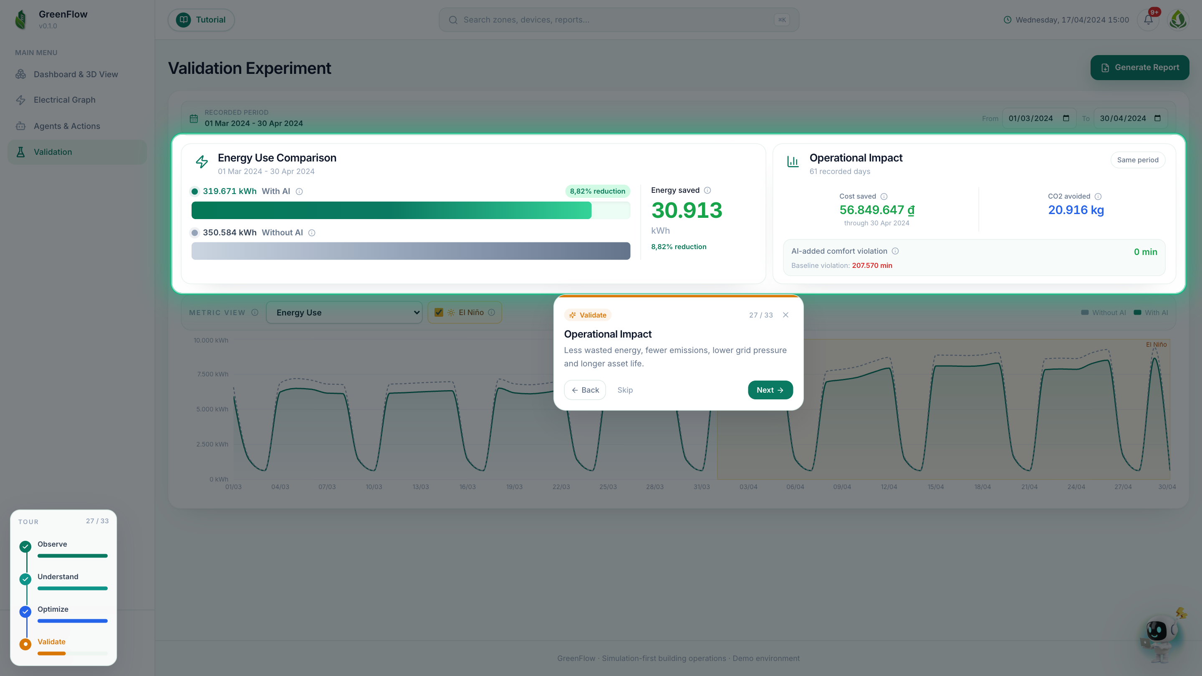The height and width of the screenshot is (676, 1202).
Task: Click the info icon beside AI-added comfort violation
Action: click(x=895, y=251)
